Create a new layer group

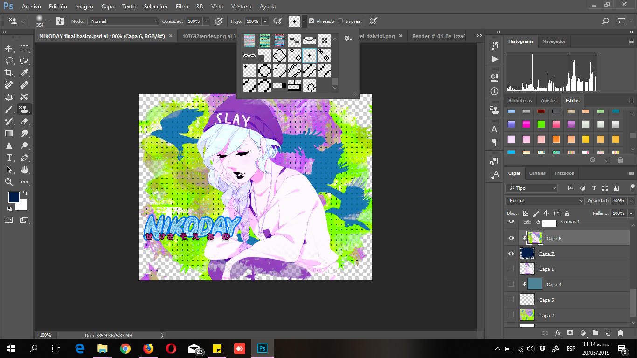(595, 333)
